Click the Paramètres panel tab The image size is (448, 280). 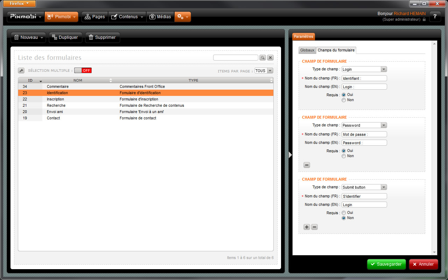(303, 36)
